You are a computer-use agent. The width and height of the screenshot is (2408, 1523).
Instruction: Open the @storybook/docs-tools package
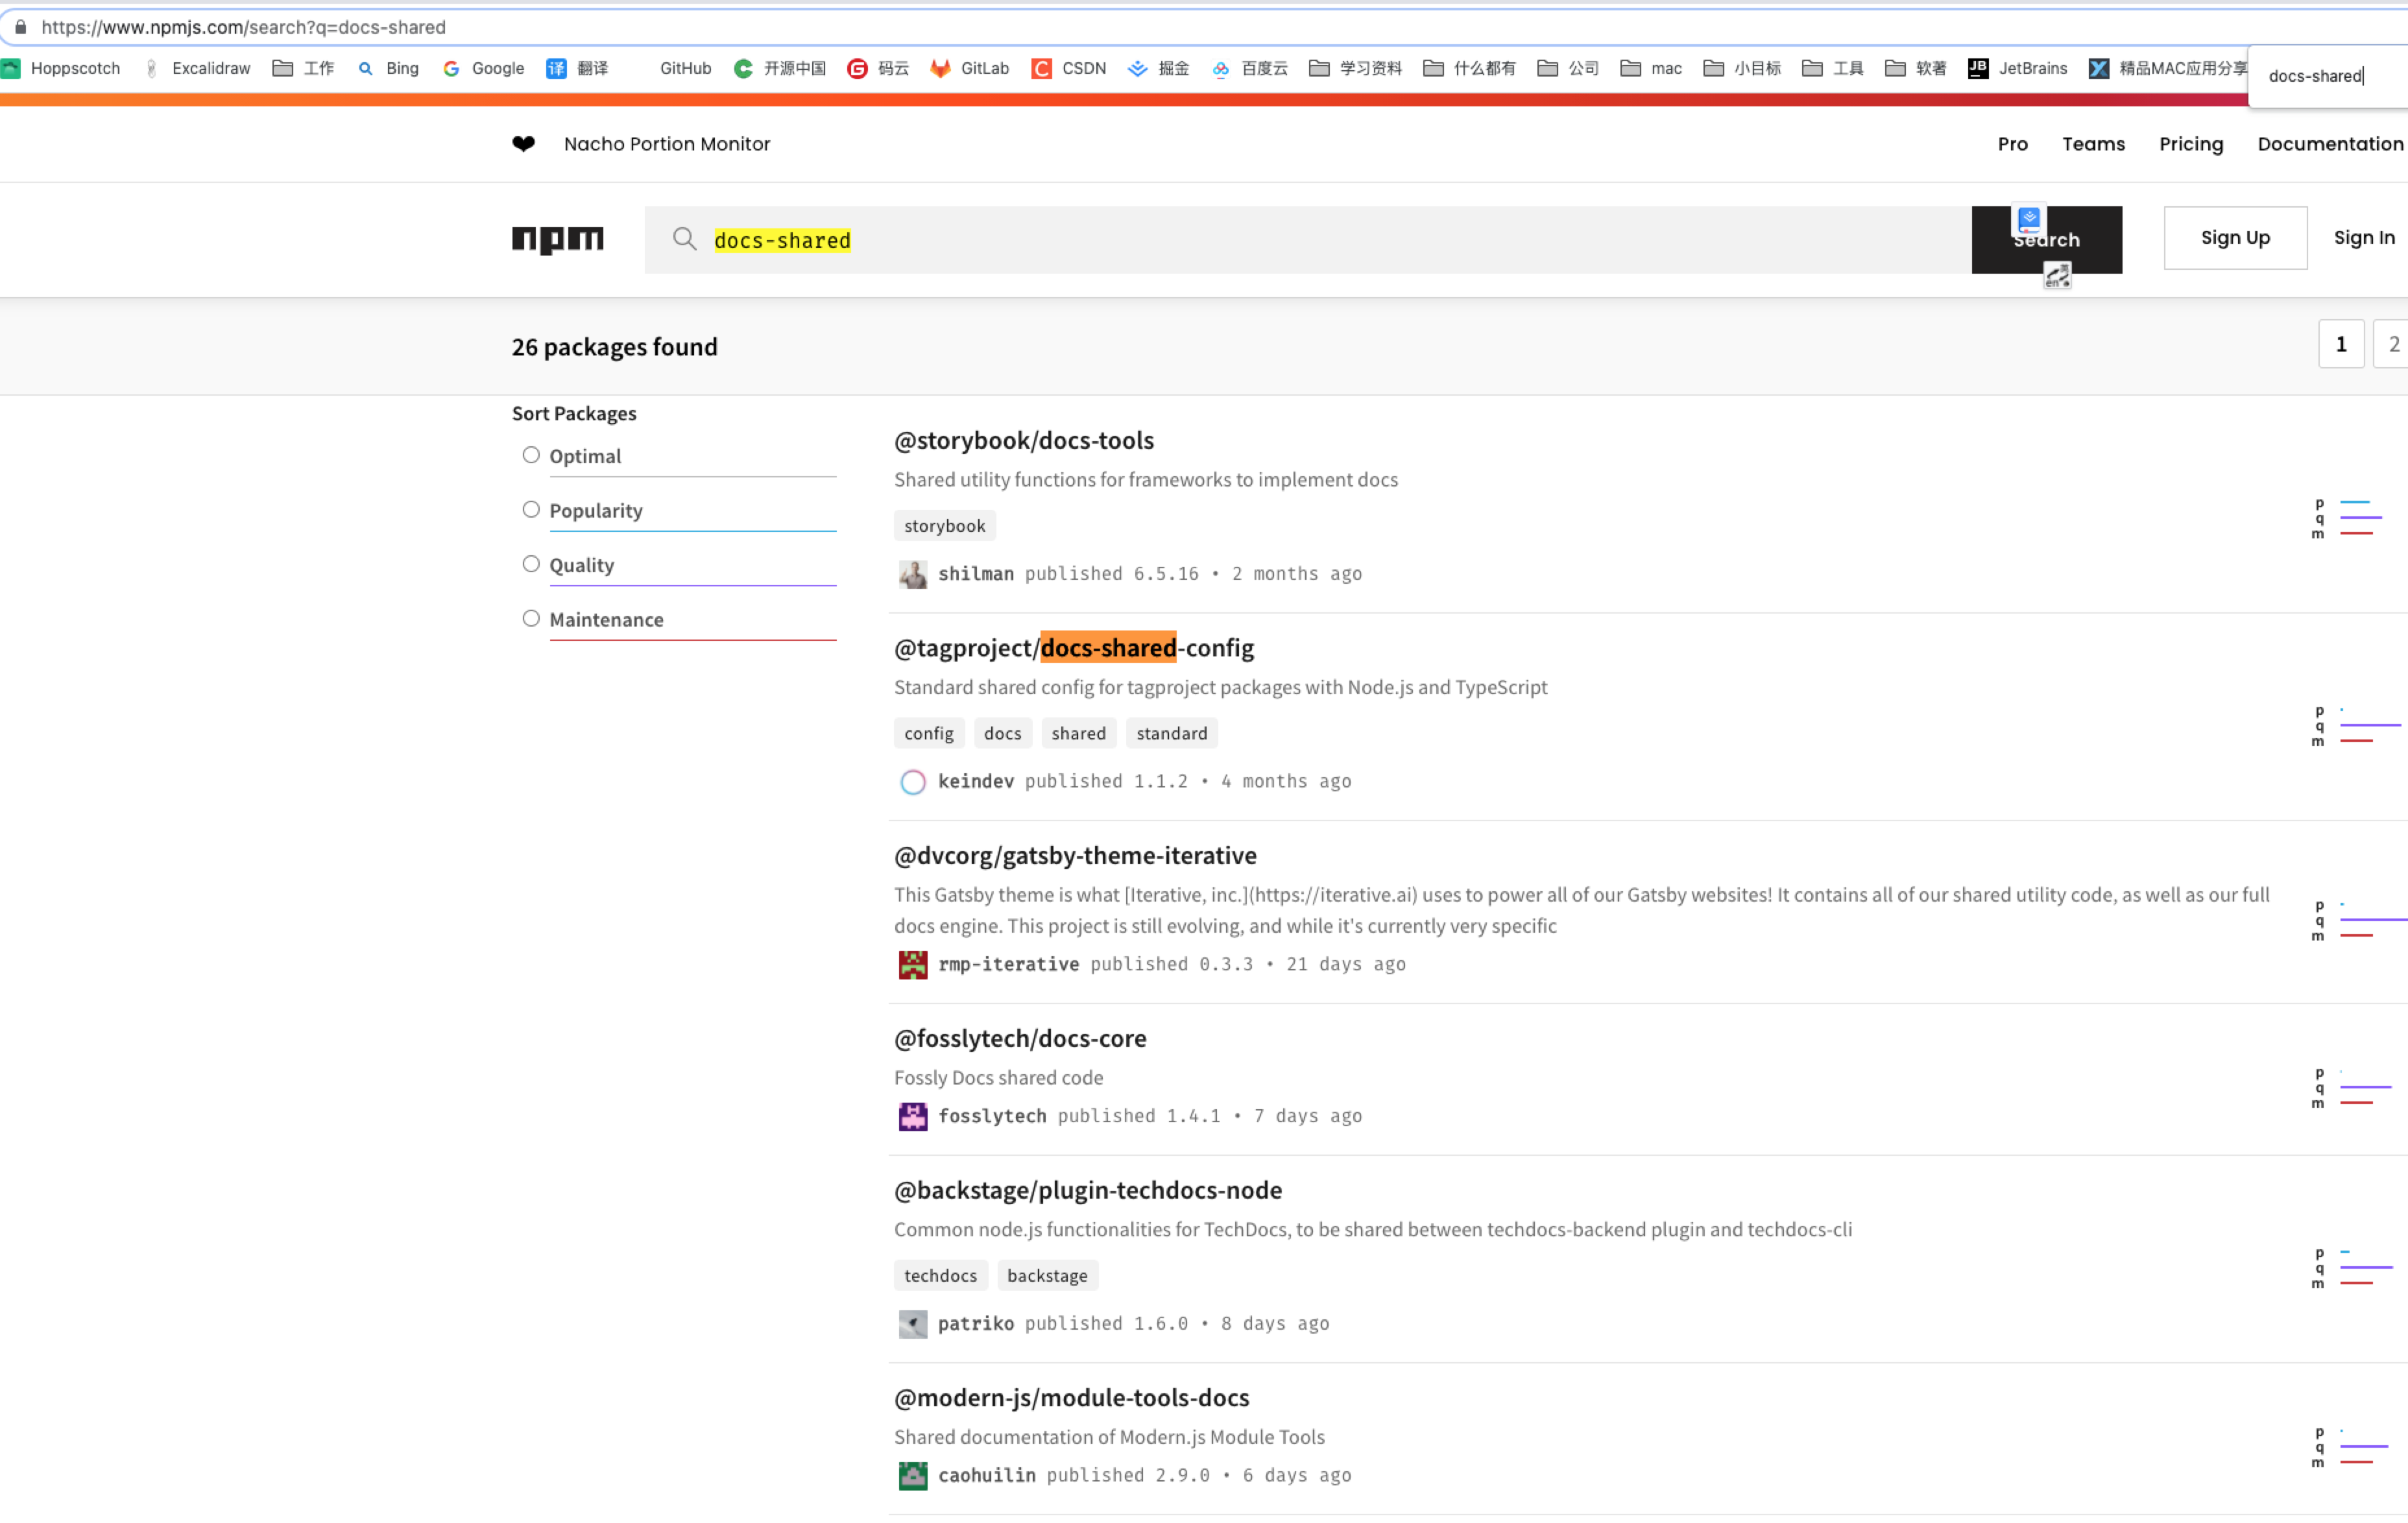(1023, 440)
